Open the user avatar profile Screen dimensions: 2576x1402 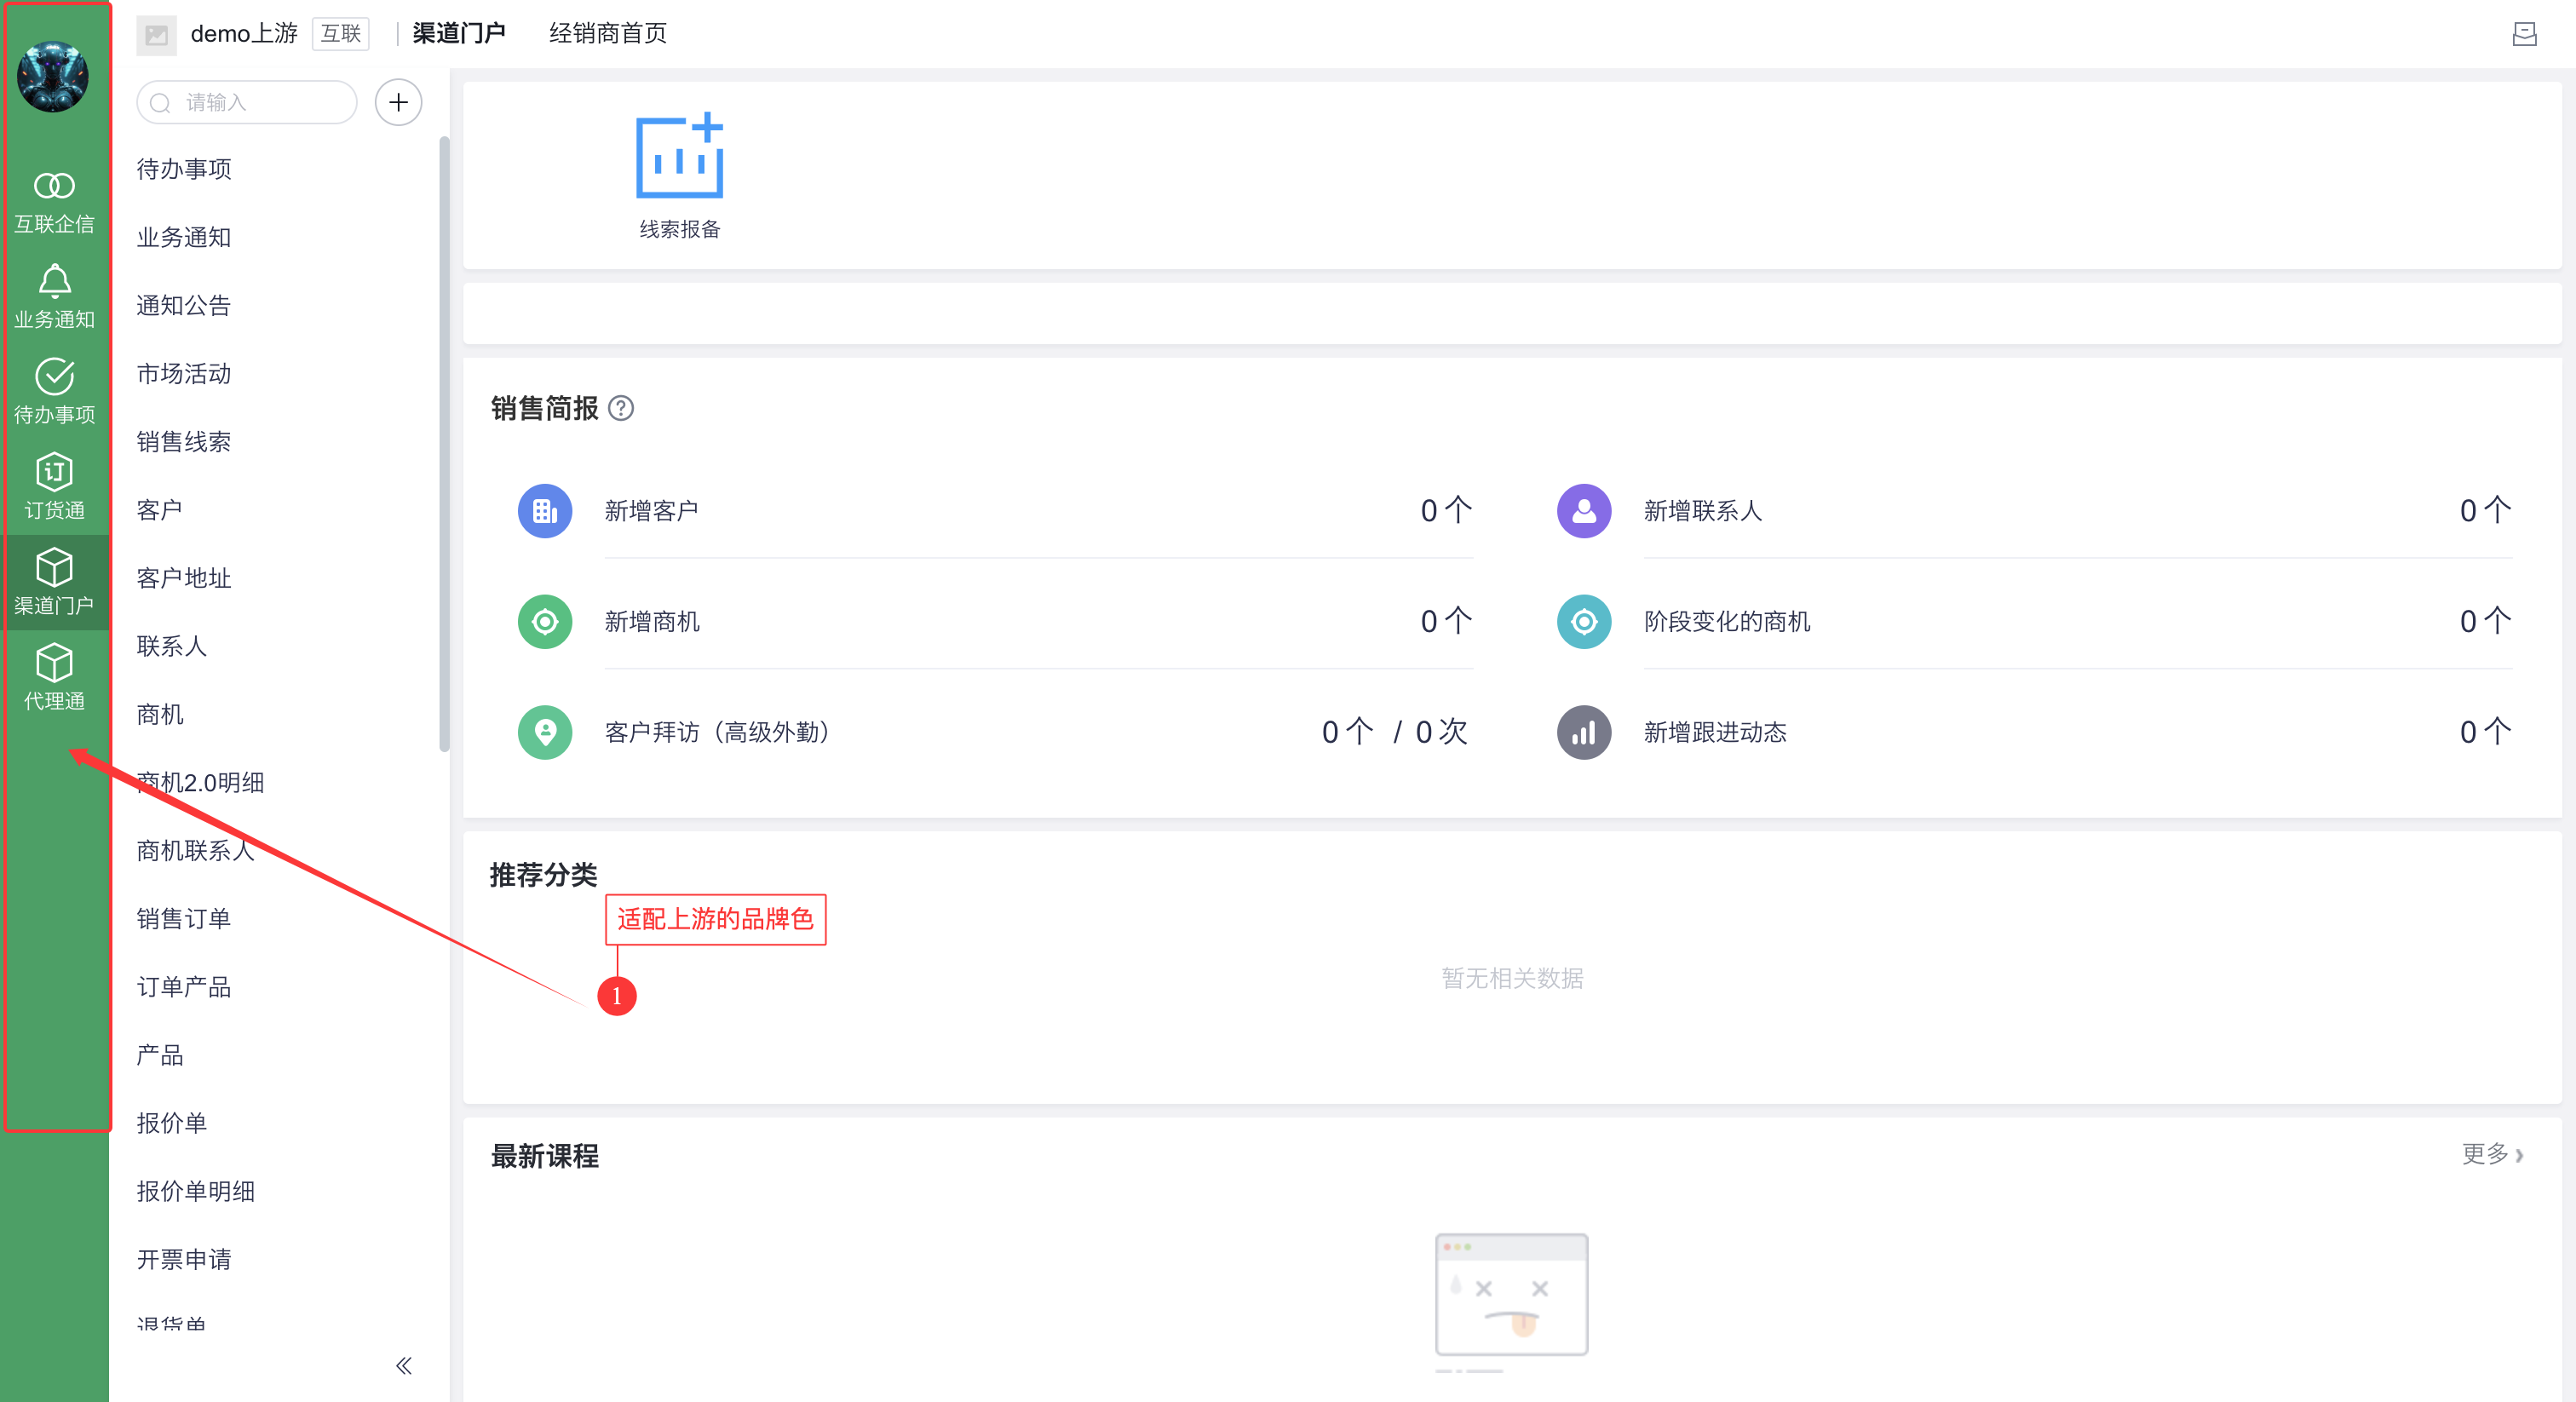[x=53, y=77]
